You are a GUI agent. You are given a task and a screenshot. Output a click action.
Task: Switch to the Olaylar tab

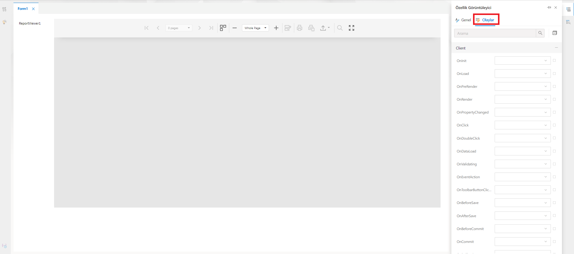tap(485, 20)
